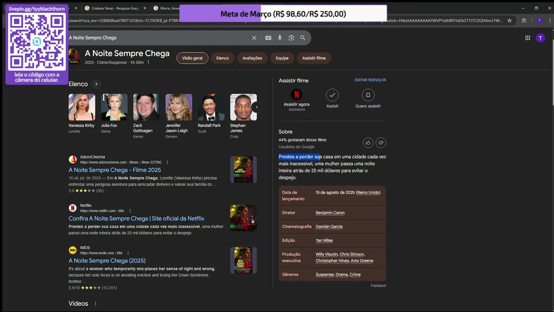Open Stephan James cast photo
The width and height of the screenshot is (554, 312).
[243, 107]
